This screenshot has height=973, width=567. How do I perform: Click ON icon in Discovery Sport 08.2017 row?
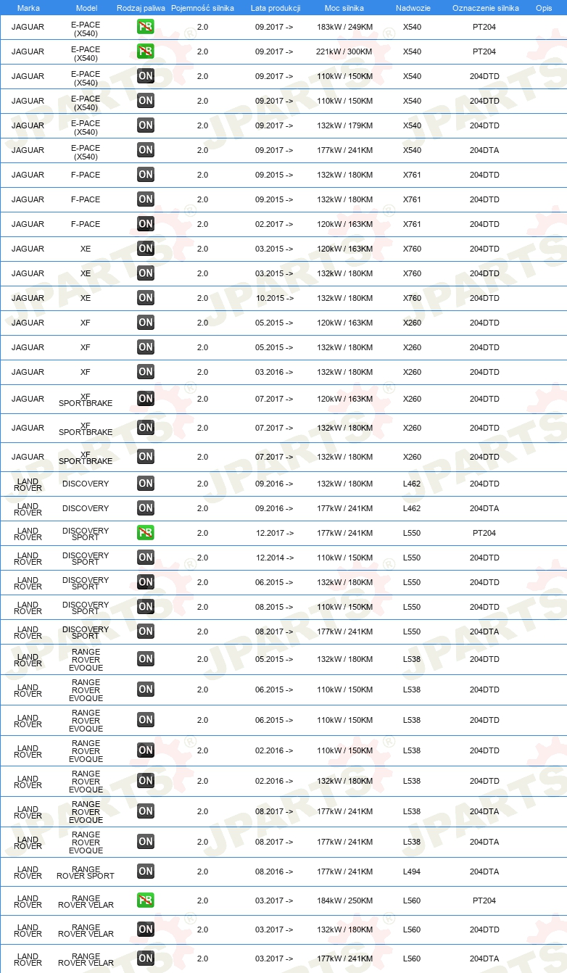coord(146,632)
